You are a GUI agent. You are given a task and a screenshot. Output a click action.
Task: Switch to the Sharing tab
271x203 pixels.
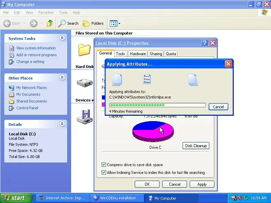[156, 54]
